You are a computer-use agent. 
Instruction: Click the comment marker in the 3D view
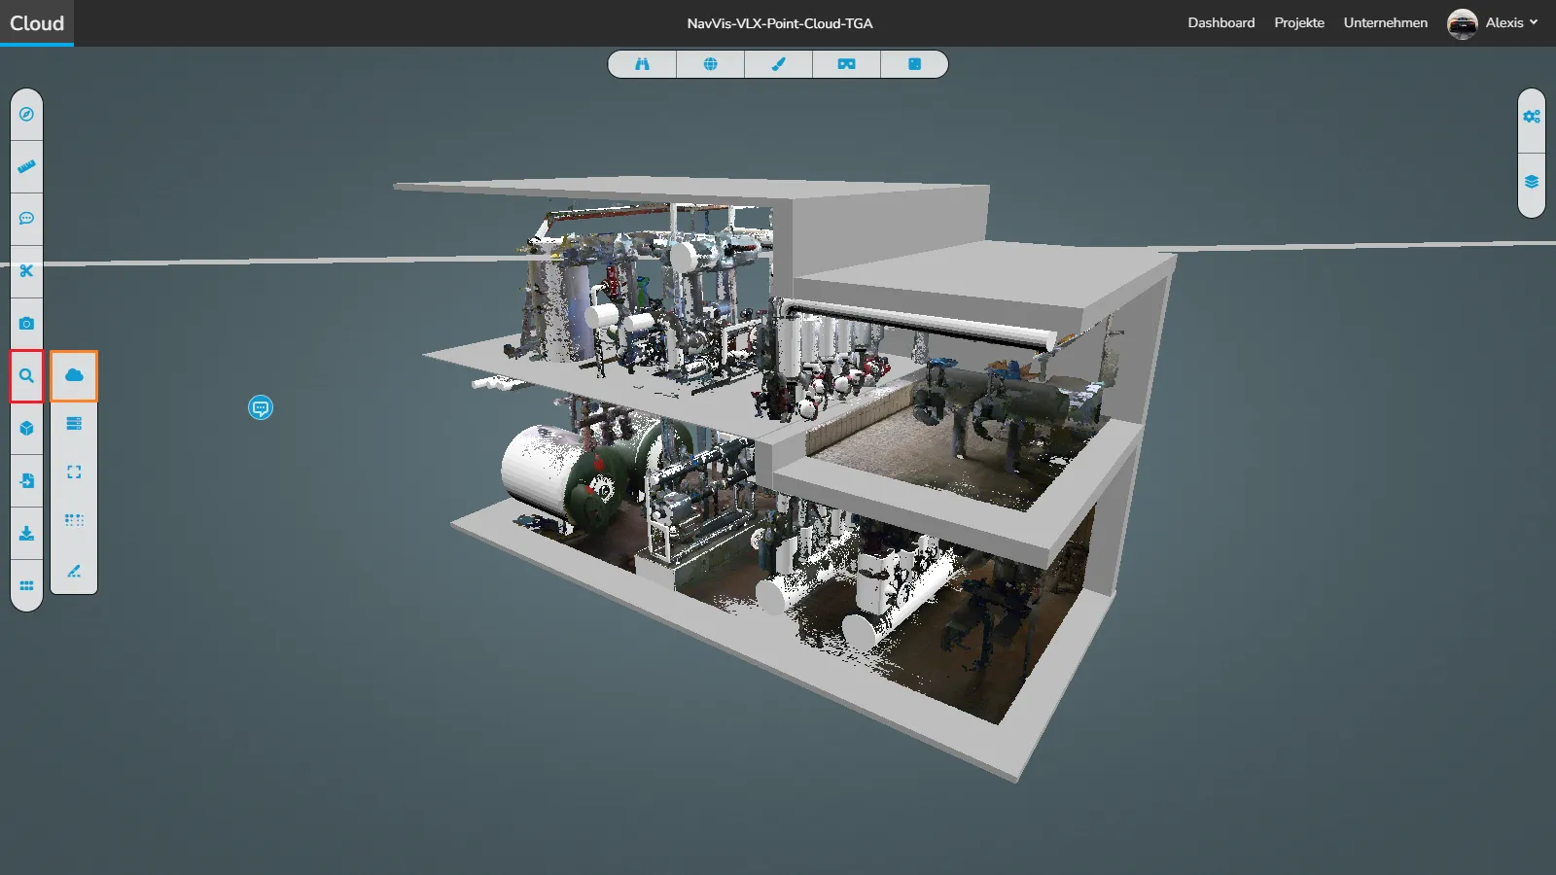[x=261, y=407]
